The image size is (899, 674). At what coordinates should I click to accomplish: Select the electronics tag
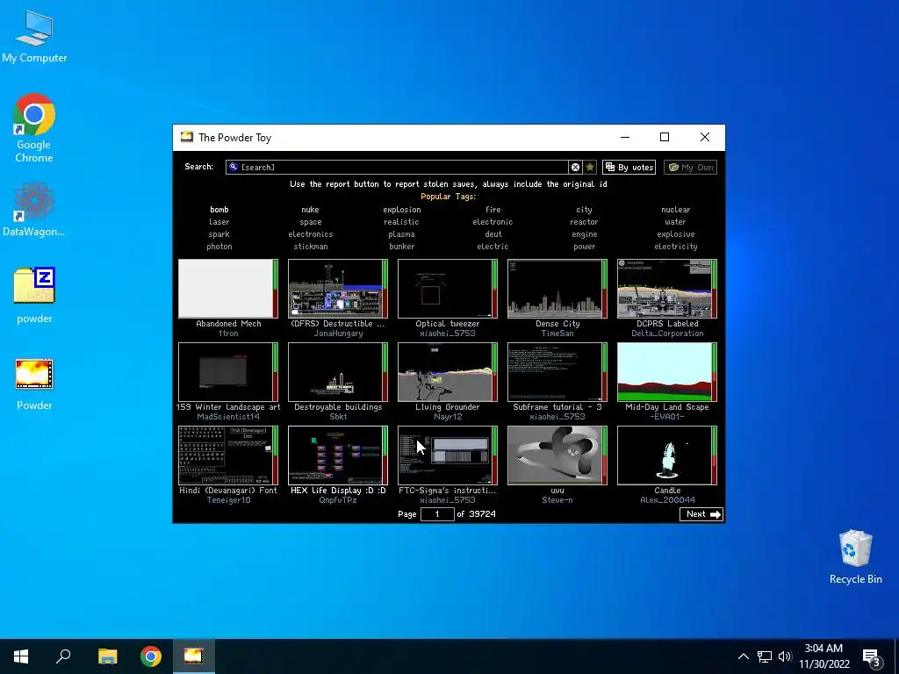[310, 234]
